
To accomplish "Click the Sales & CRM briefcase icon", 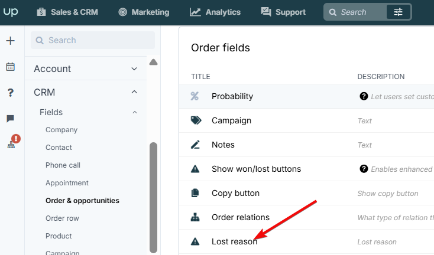I will click(x=41, y=12).
